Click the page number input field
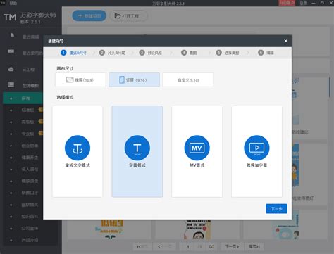The width and height of the screenshot is (334, 254). (188, 246)
